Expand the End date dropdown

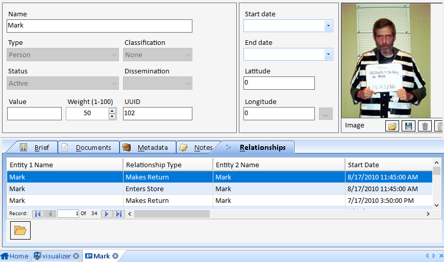(x=328, y=55)
